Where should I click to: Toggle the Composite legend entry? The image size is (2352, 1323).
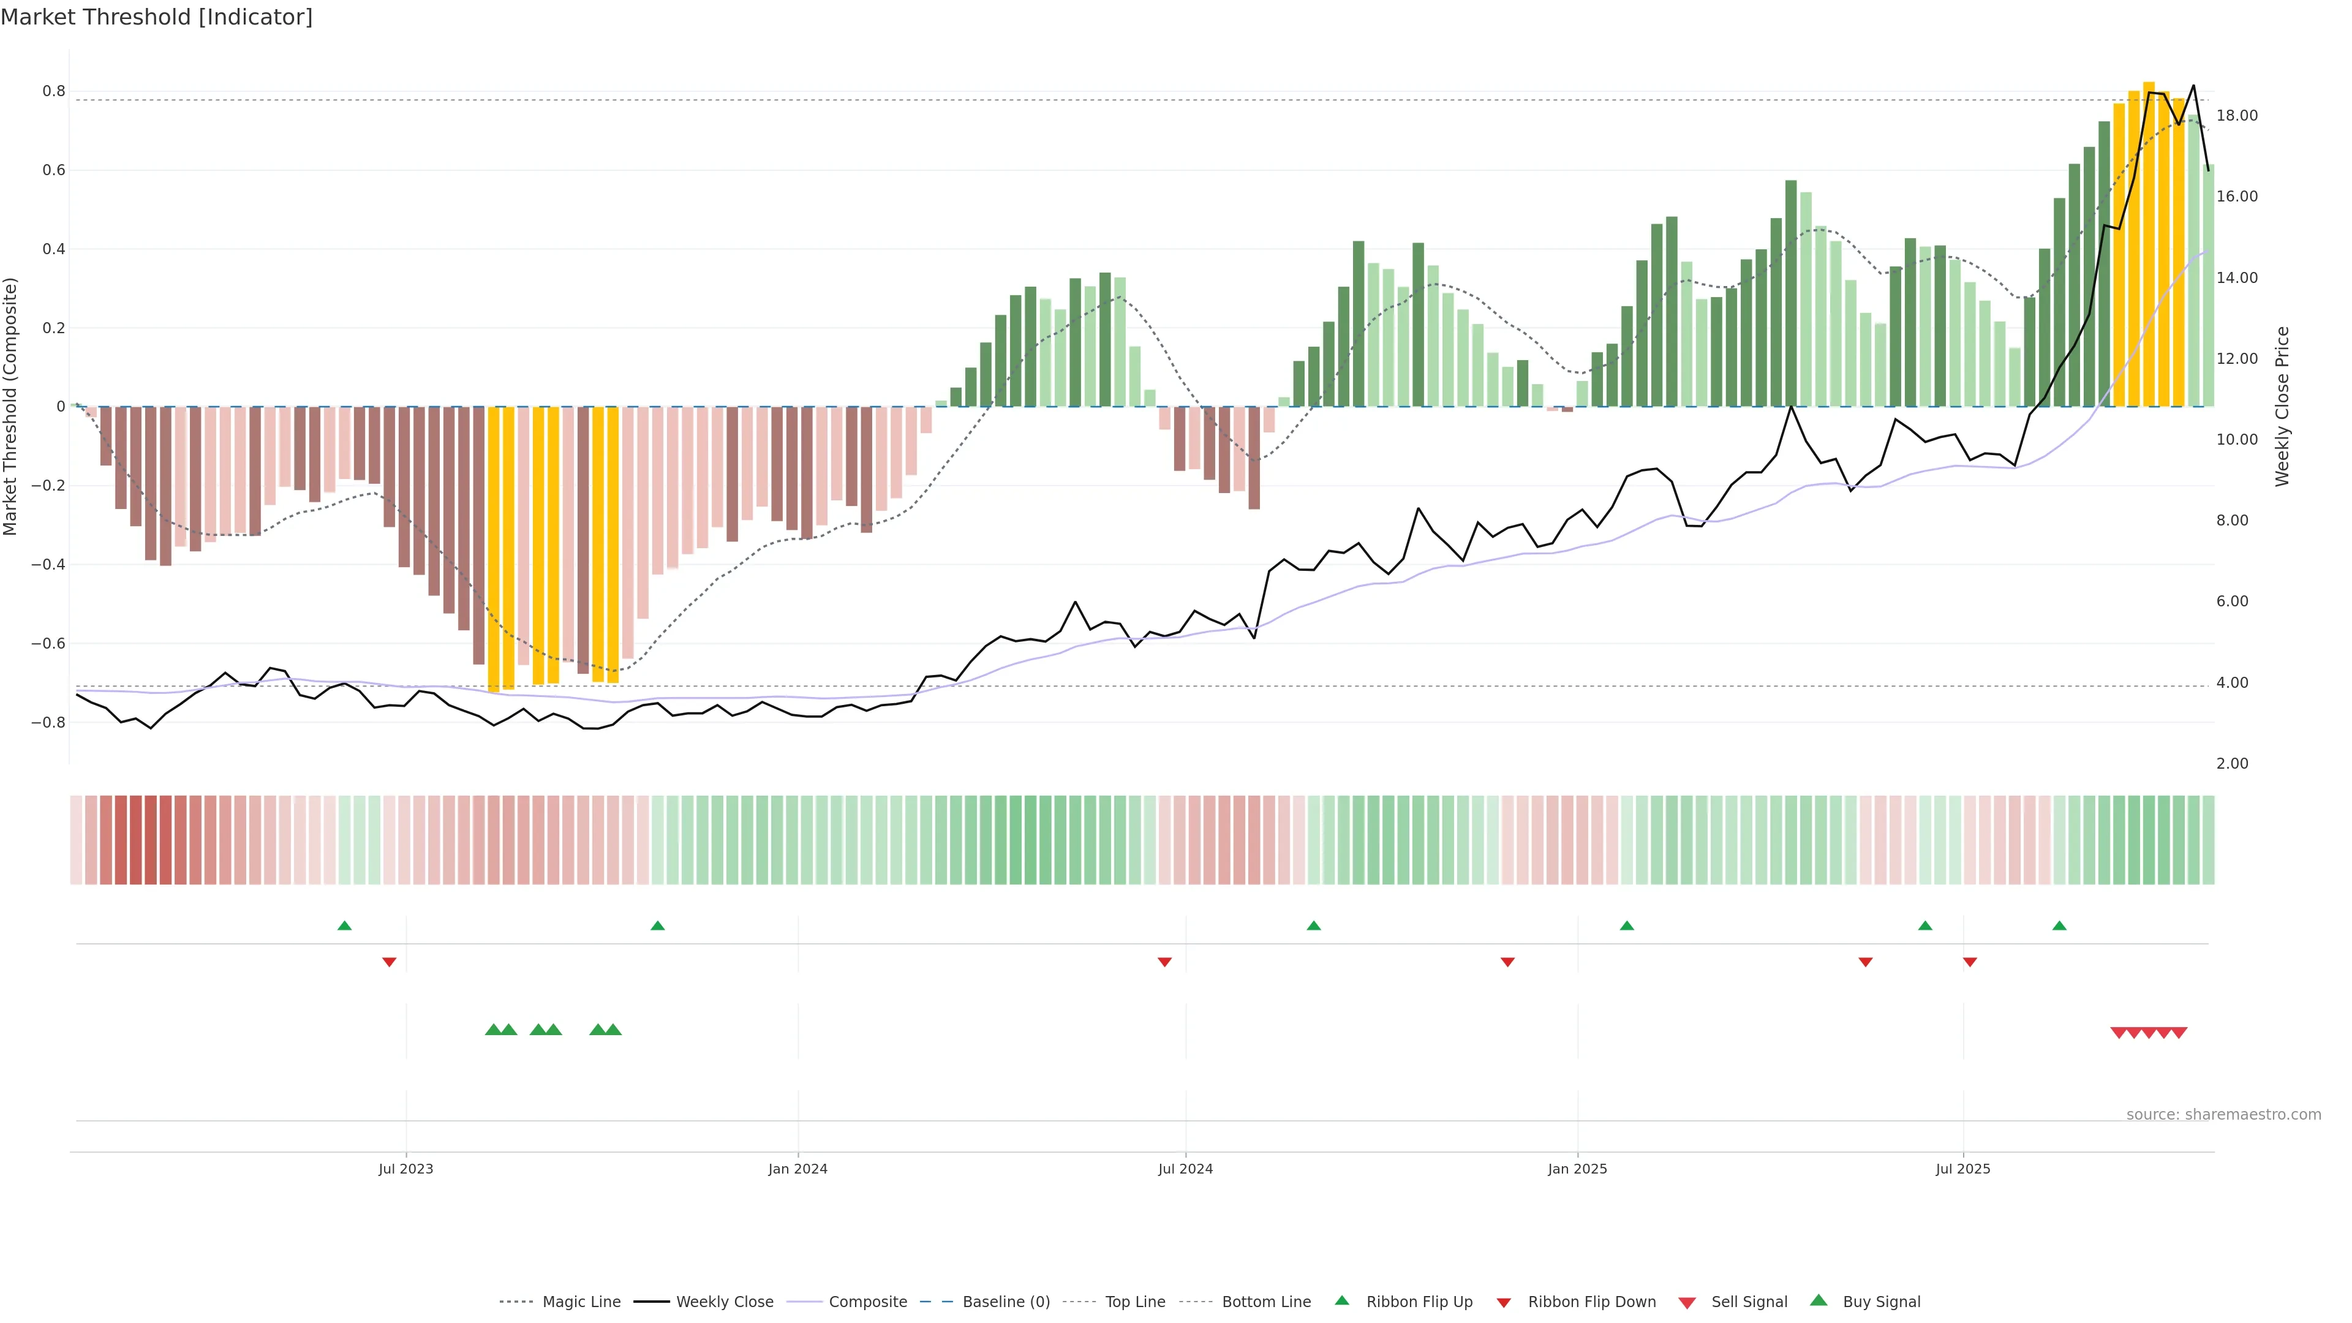coord(867,1301)
